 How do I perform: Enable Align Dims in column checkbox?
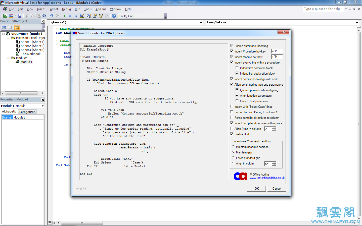click(232, 129)
